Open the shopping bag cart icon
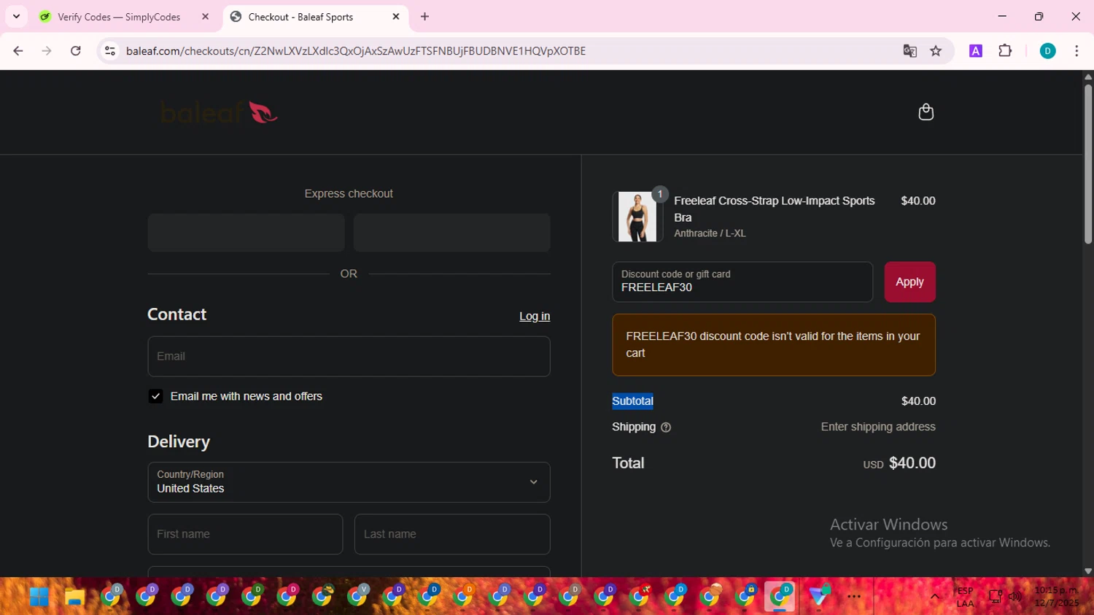 [926, 112]
